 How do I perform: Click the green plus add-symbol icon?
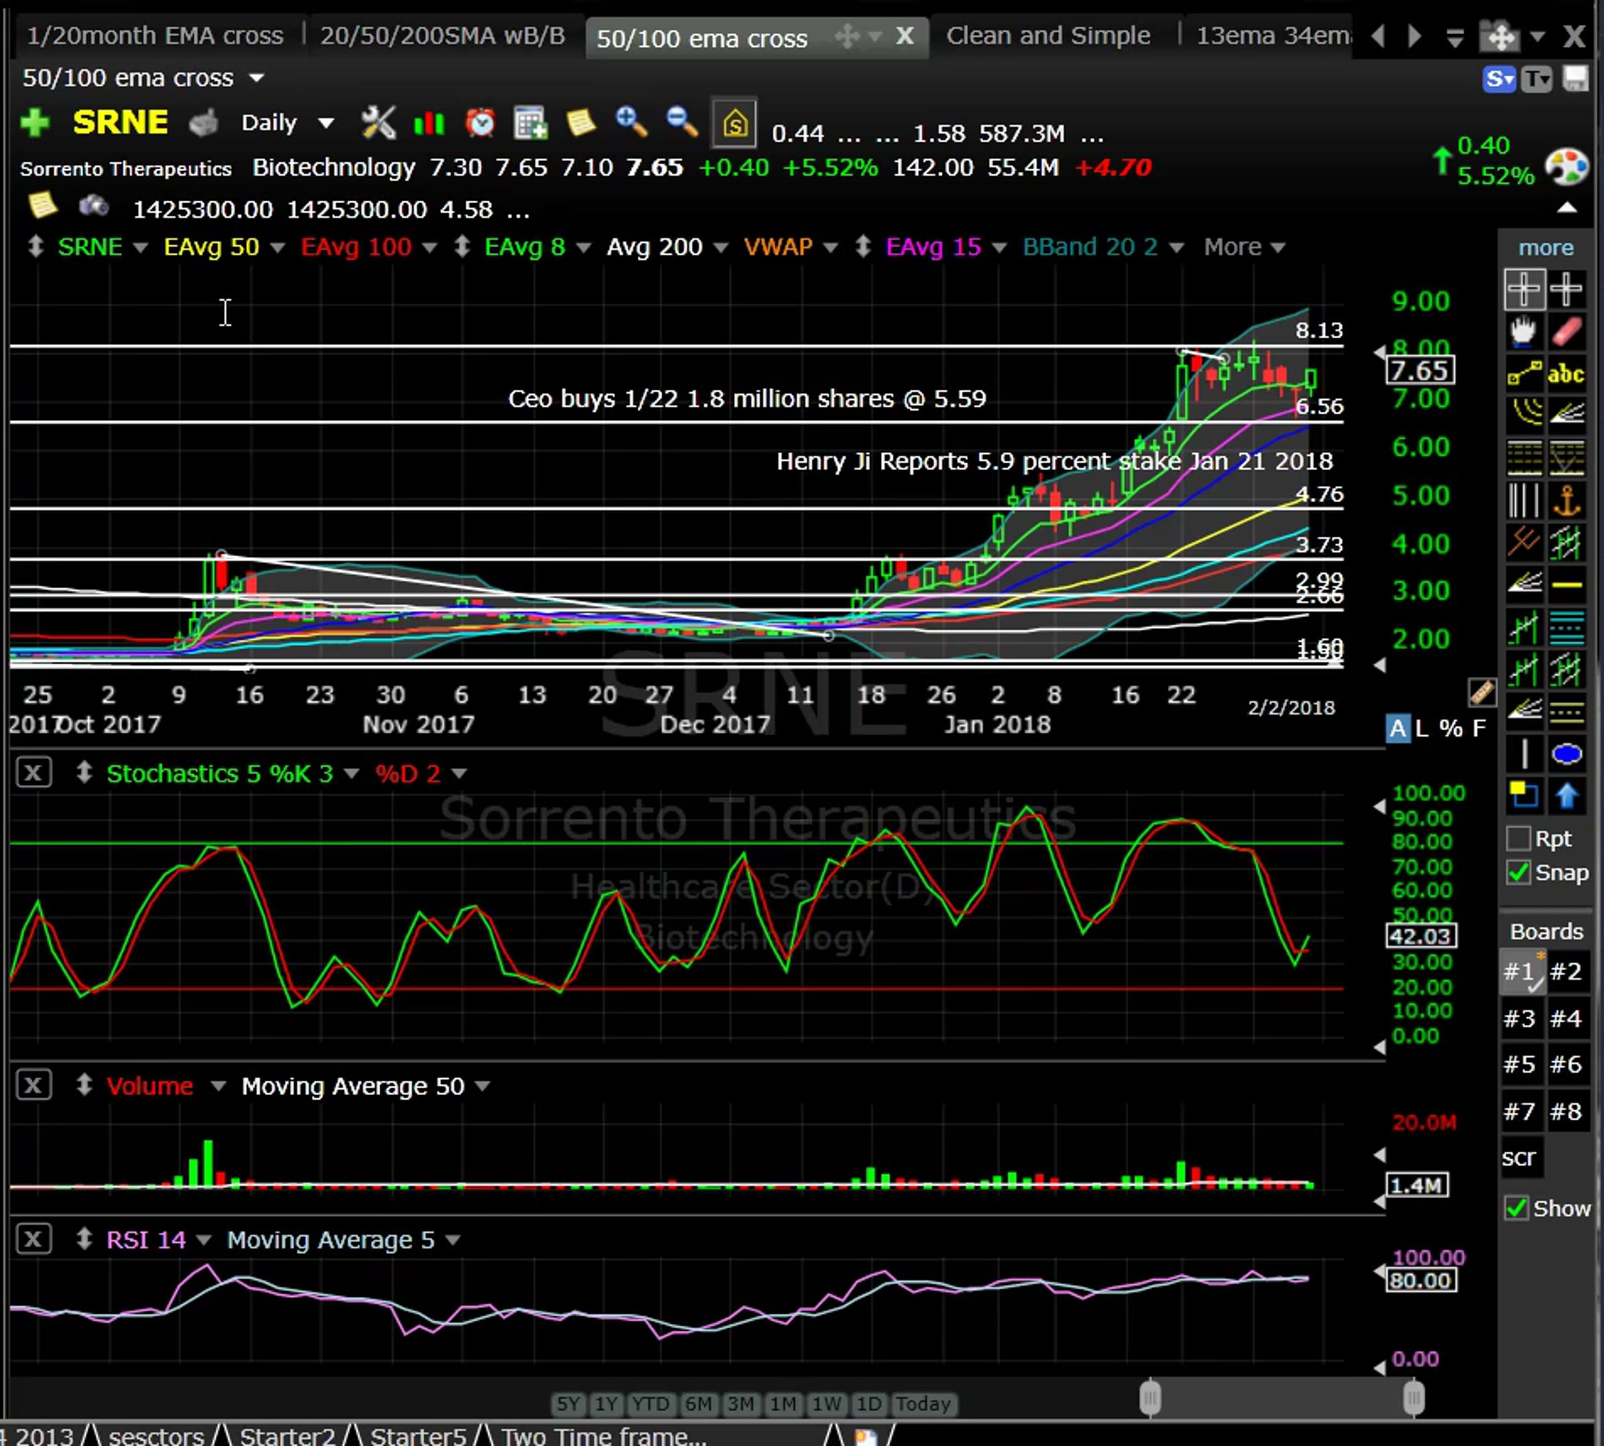[35, 123]
